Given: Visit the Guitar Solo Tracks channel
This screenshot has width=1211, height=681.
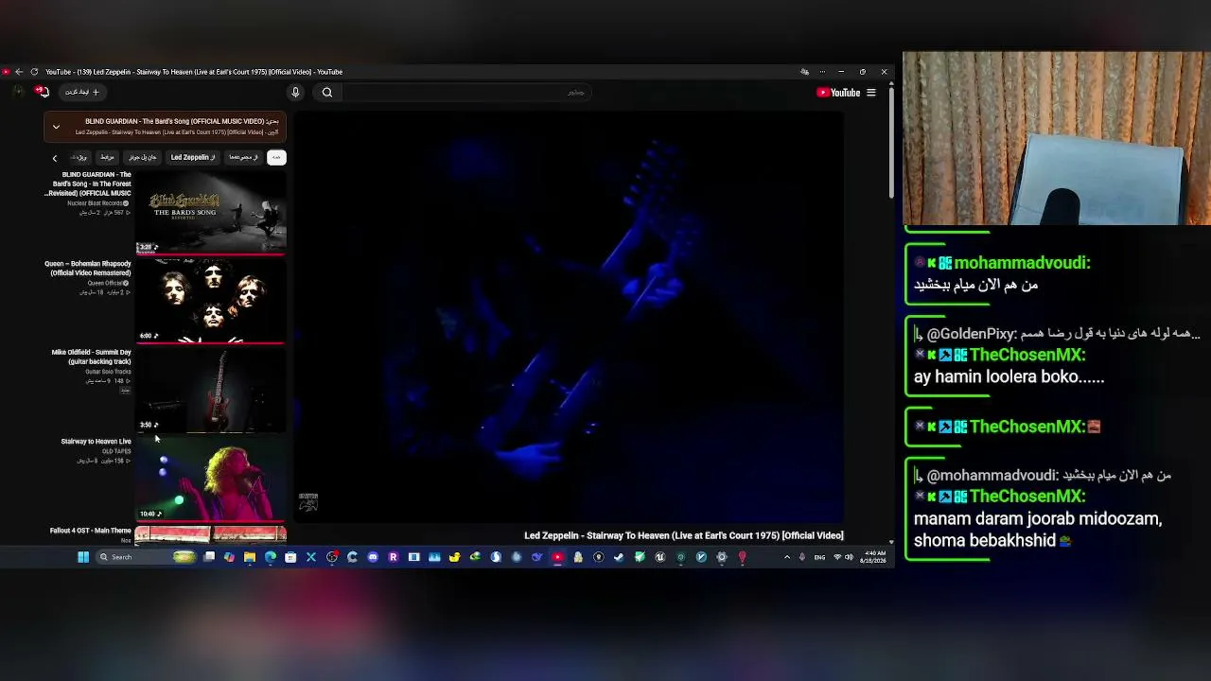Looking at the screenshot, I should coord(108,372).
